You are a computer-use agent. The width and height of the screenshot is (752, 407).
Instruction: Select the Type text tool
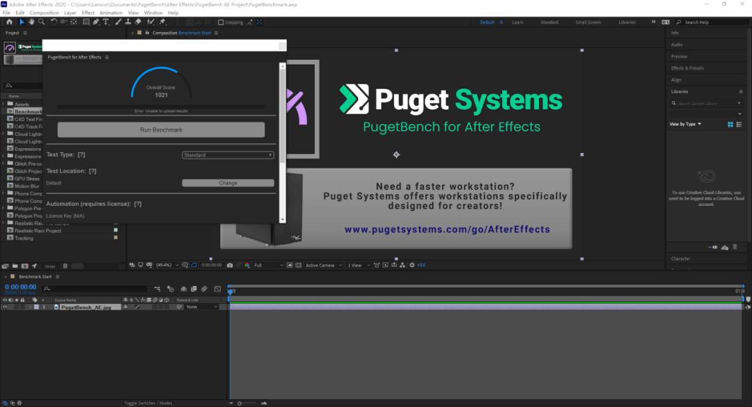click(106, 22)
